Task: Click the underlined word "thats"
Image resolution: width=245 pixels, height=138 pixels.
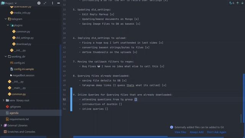Action: pyautogui.click(x=130, y=85)
